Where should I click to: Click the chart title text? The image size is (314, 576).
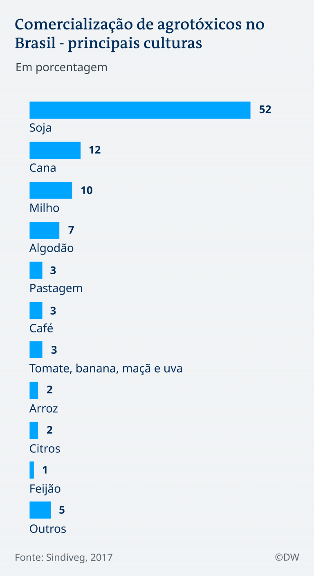140,34
